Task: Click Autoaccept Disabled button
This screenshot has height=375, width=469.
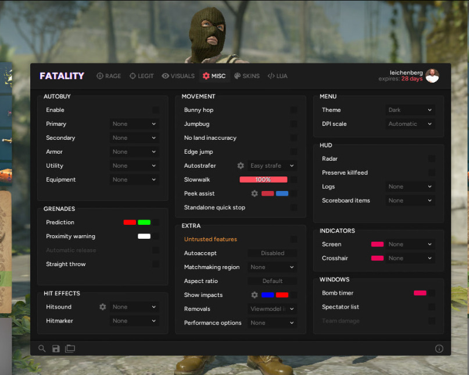Action: point(273,253)
